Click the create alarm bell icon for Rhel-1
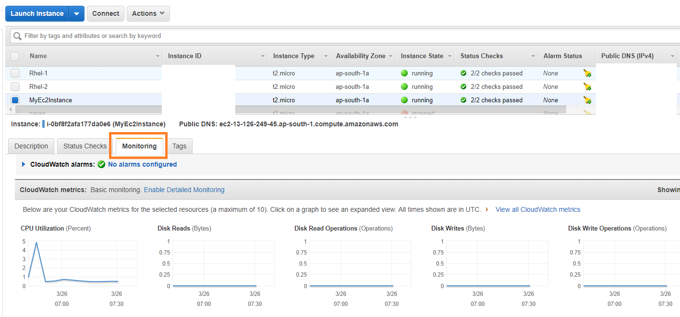The width and height of the screenshot is (680, 317). point(587,73)
